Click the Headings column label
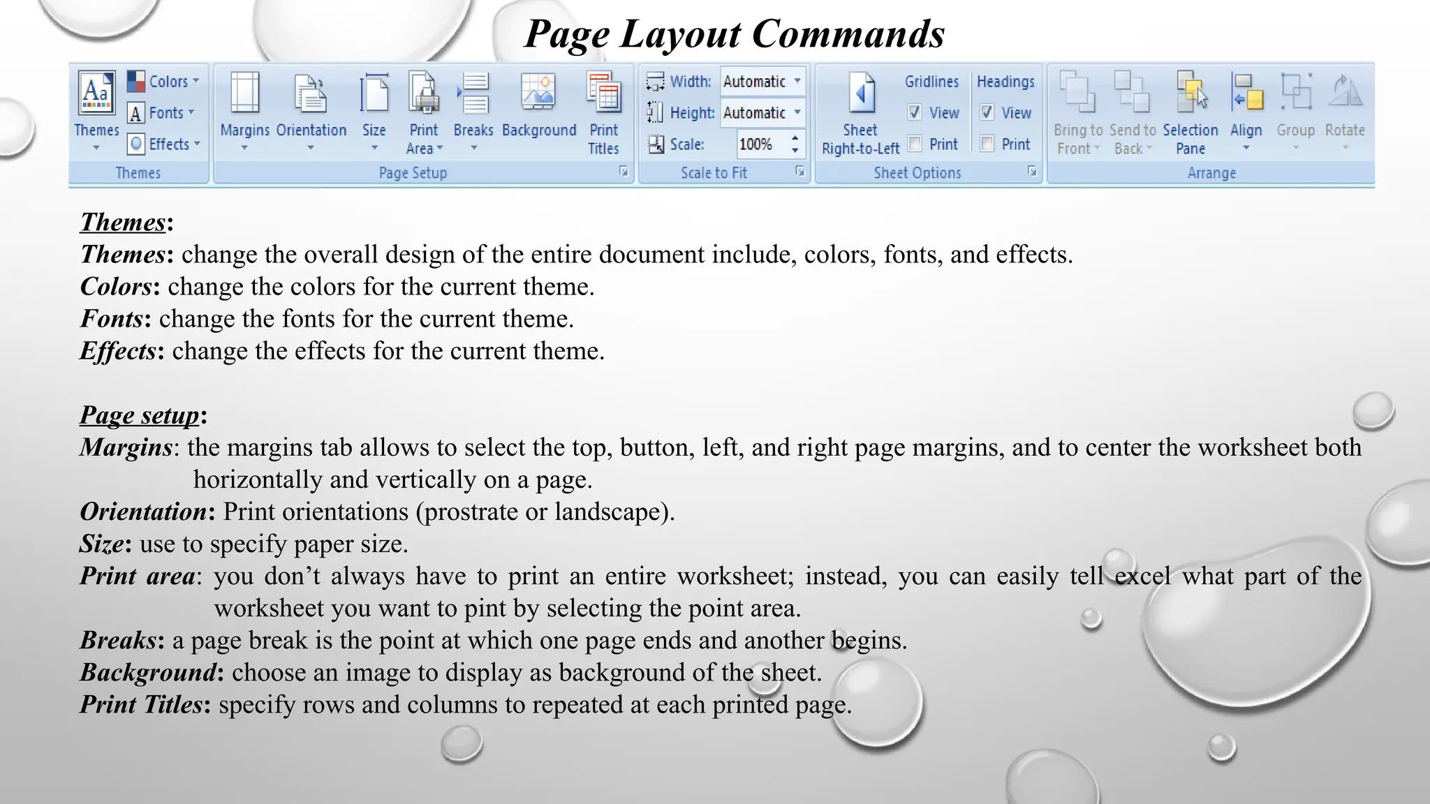Image resolution: width=1430 pixels, height=804 pixels. [x=1005, y=82]
